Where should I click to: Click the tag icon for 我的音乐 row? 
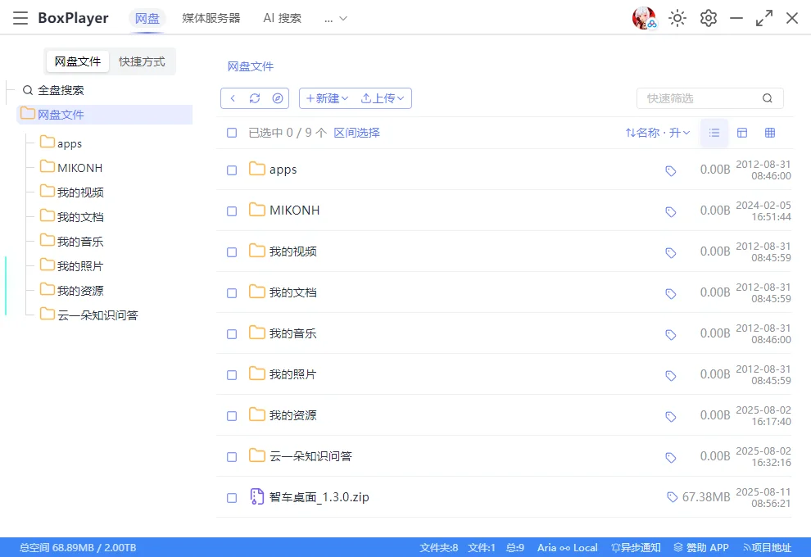click(x=671, y=335)
